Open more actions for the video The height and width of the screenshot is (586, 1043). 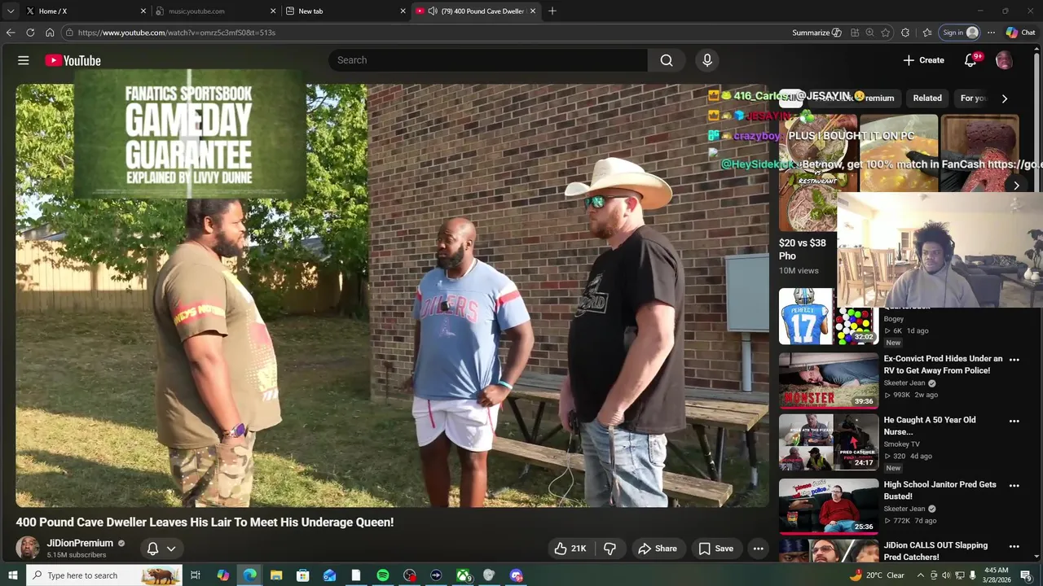pos(758,549)
